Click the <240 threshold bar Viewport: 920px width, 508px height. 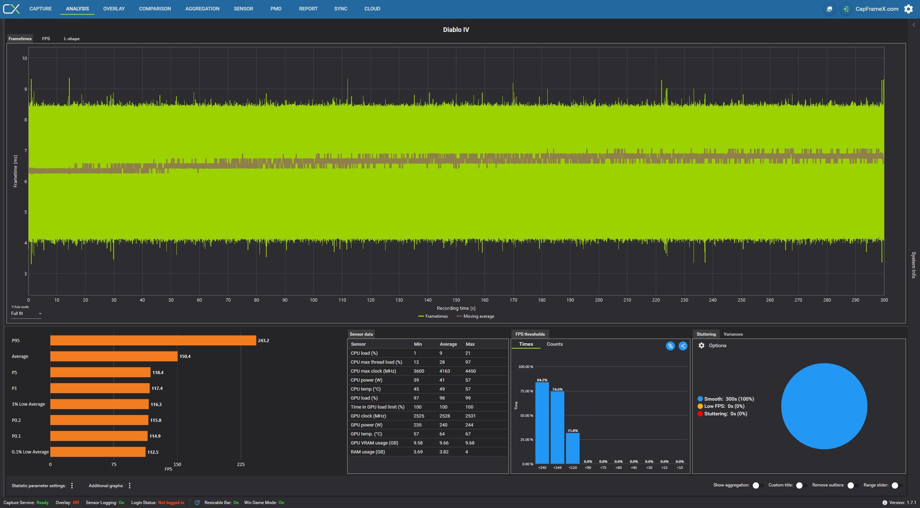point(542,423)
